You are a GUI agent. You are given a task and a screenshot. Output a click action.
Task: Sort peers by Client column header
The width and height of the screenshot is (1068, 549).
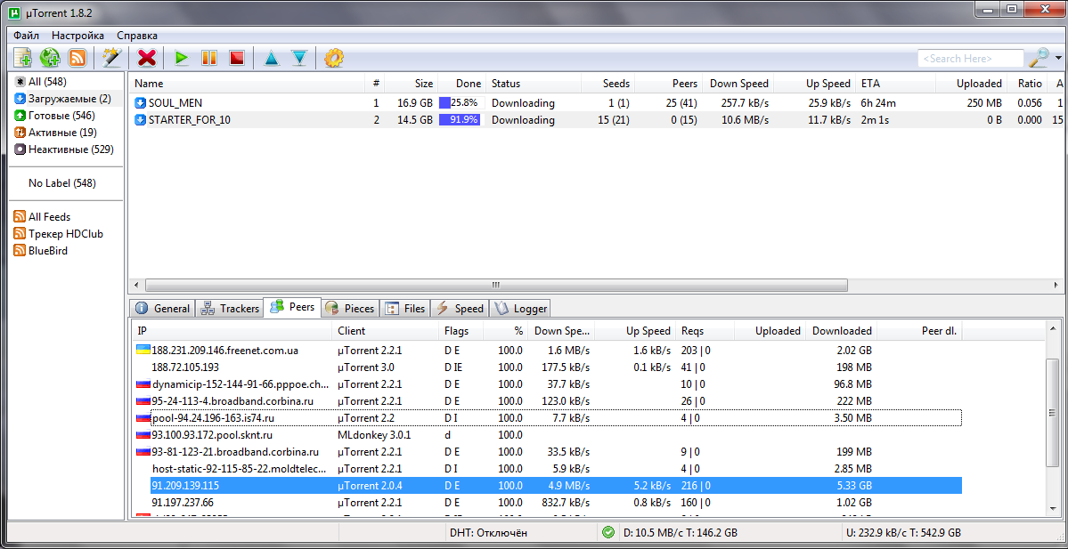pyautogui.click(x=387, y=331)
